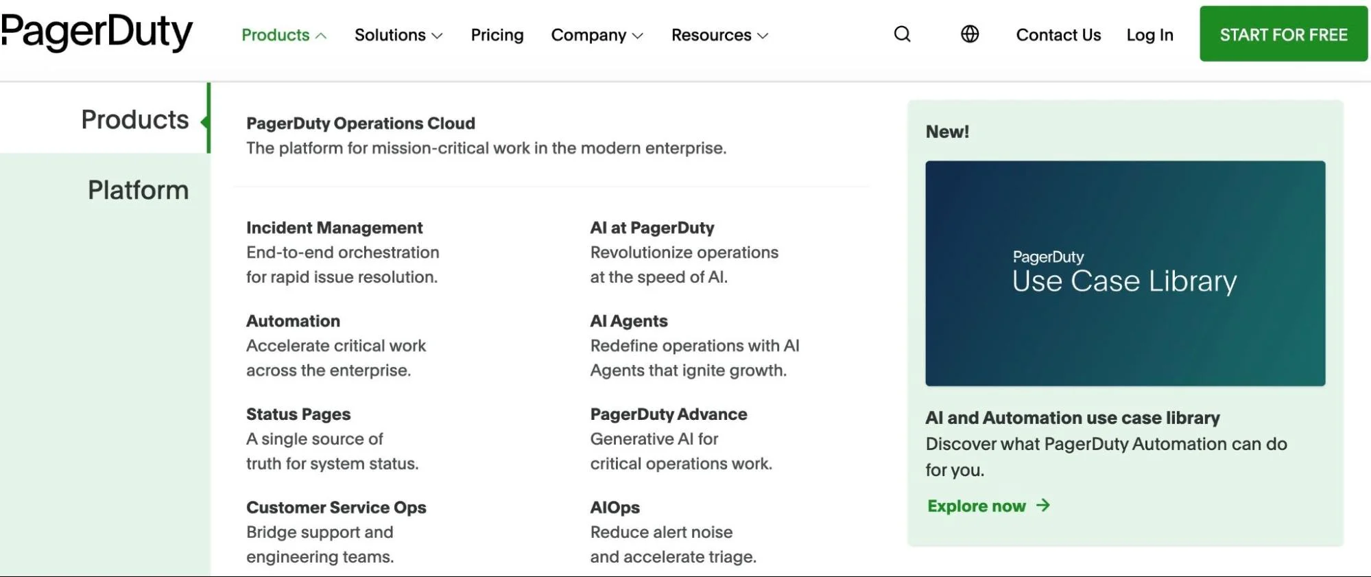The image size is (1371, 577).
Task: Expand the Company dropdown
Action: point(597,35)
